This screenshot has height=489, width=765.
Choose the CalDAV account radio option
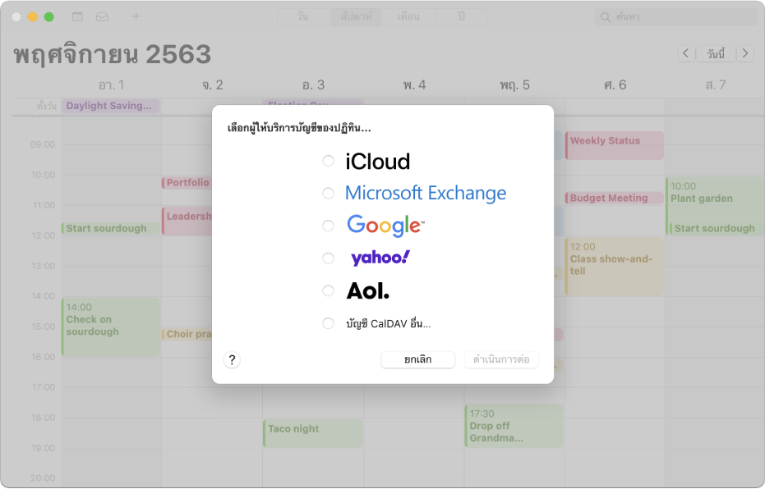click(329, 323)
